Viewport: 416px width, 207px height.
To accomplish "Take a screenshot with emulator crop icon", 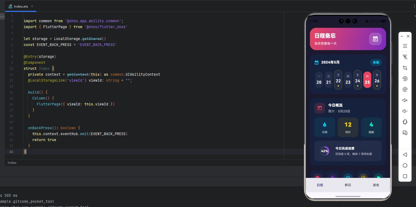I will (405, 68).
